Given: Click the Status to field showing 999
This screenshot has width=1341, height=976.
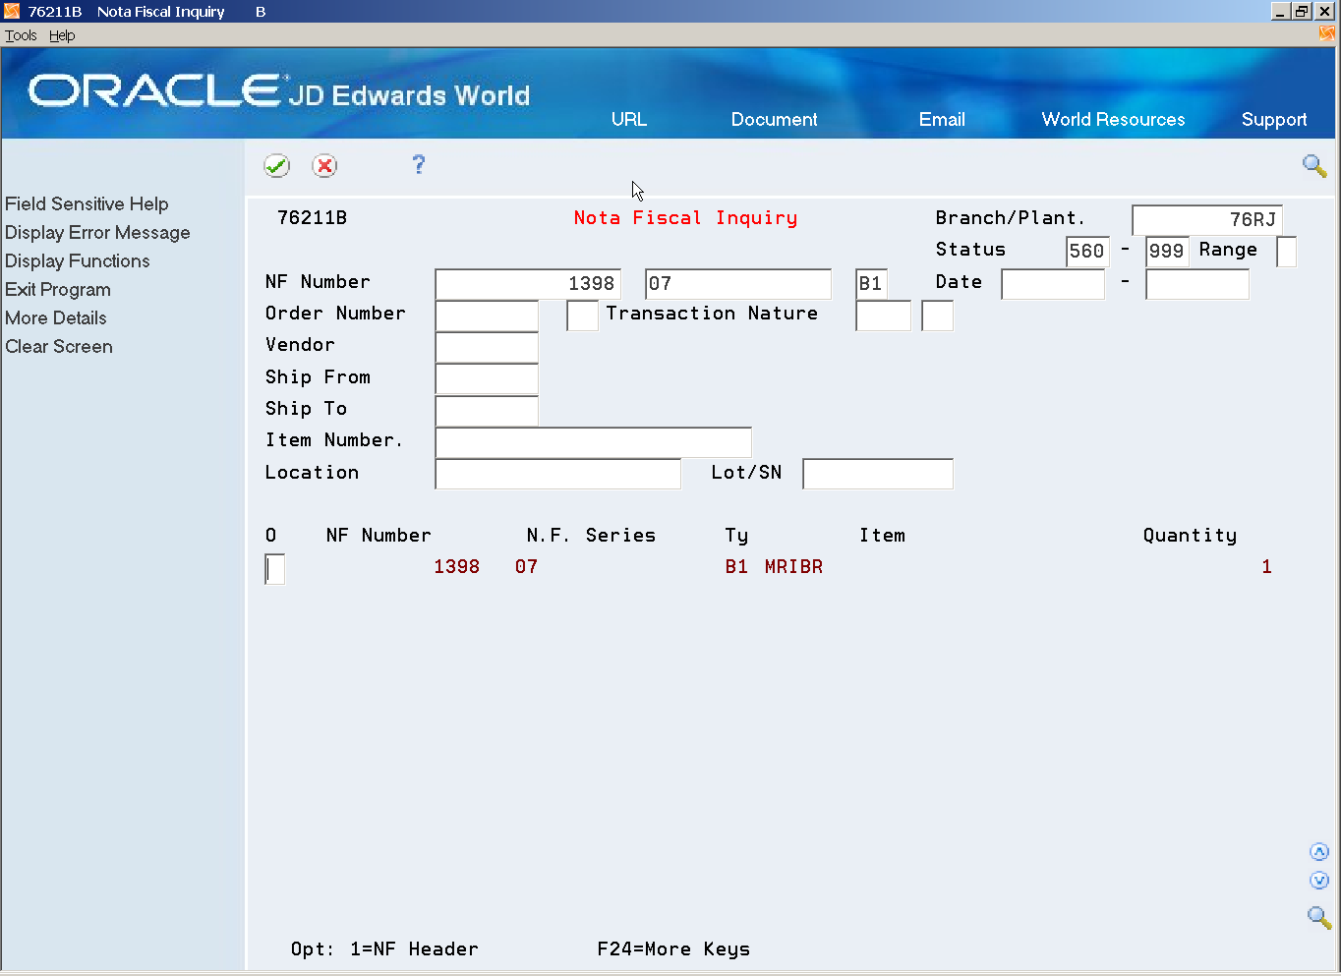Looking at the screenshot, I should pyautogui.click(x=1167, y=252).
